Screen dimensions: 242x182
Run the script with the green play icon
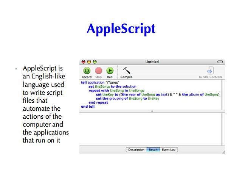[110, 71]
